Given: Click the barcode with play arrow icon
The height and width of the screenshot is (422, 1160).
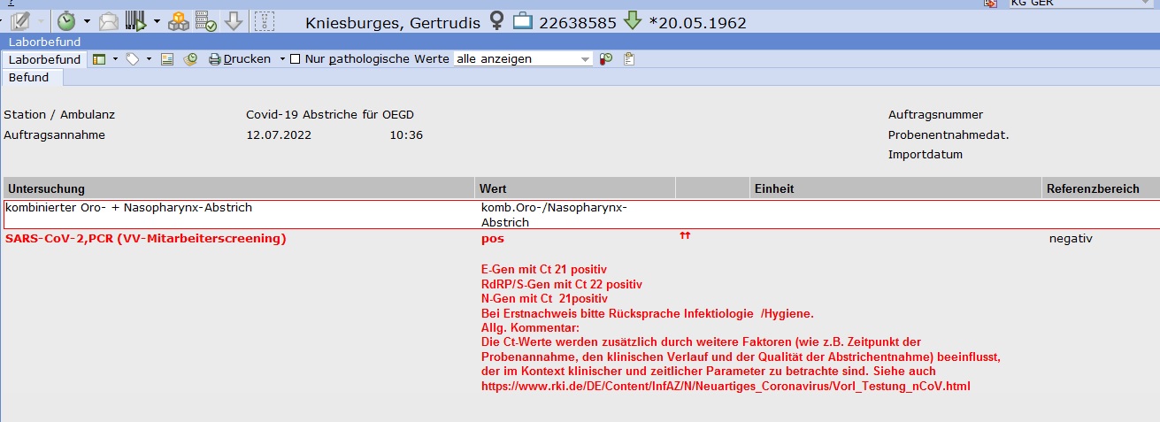Looking at the screenshot, I should click(134, 21).
